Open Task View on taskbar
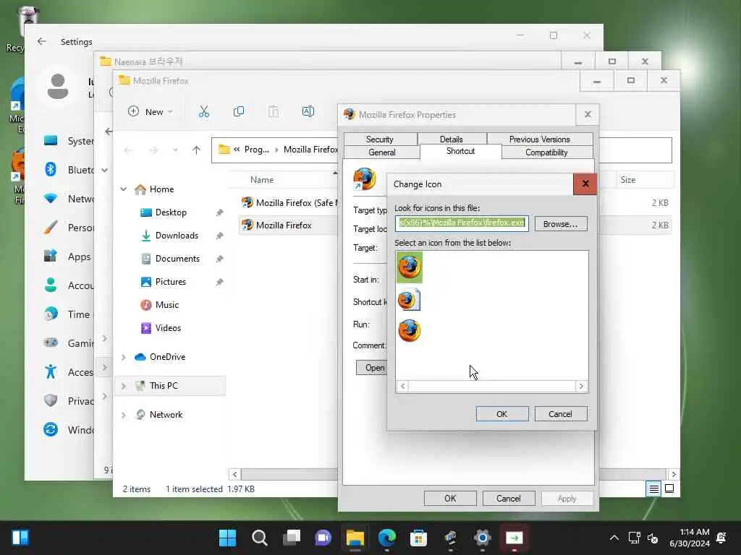Image resolution: width=741 pixels, height=555 pixels. [291, 538]
